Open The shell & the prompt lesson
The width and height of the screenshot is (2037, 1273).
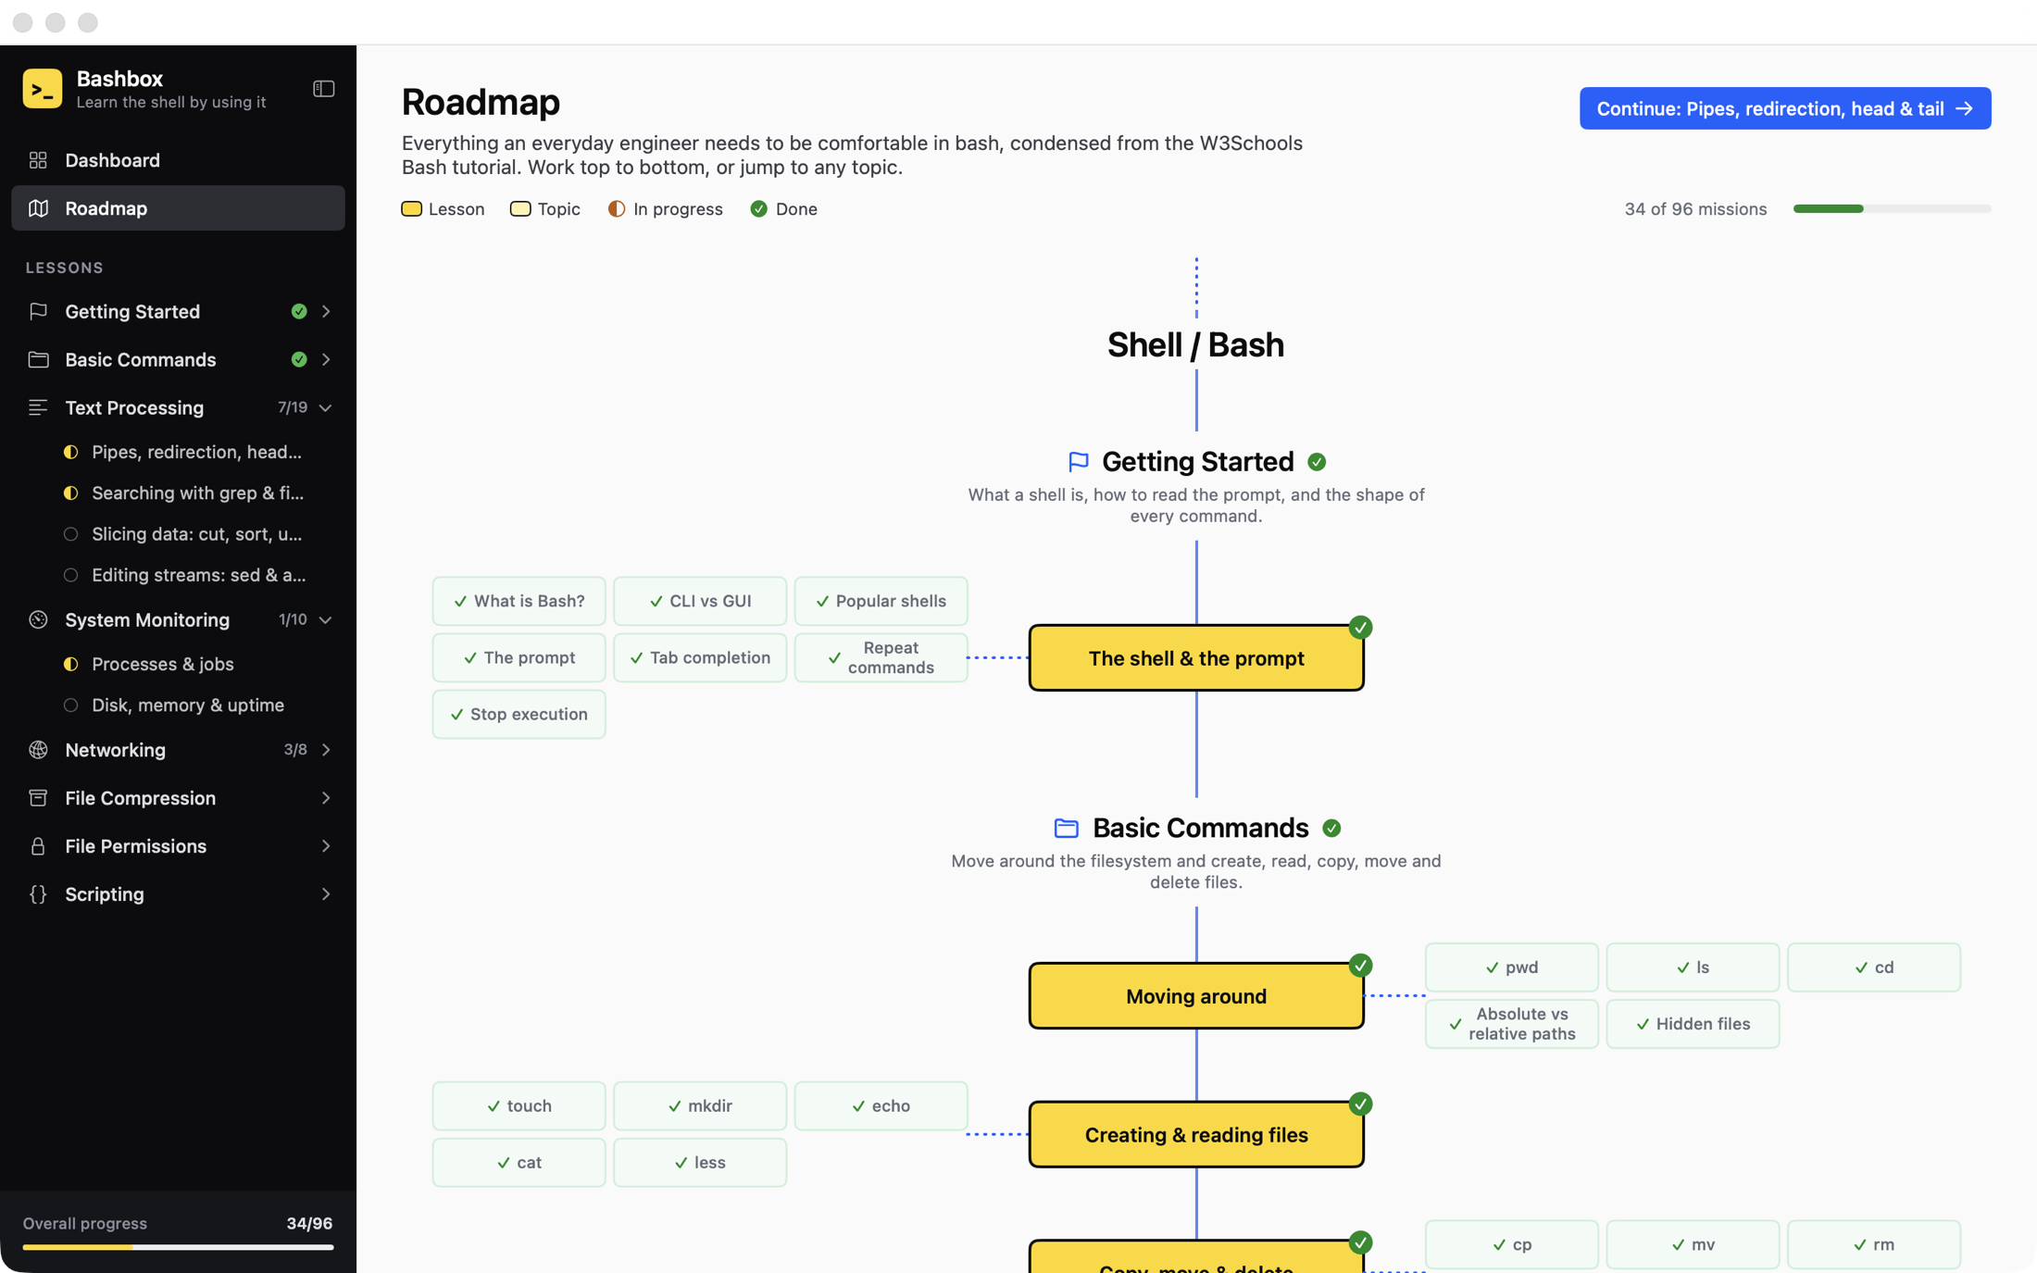click(x=1196, y=658)
